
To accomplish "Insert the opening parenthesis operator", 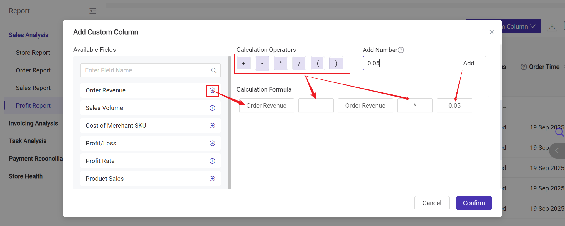I will (318, 63).
